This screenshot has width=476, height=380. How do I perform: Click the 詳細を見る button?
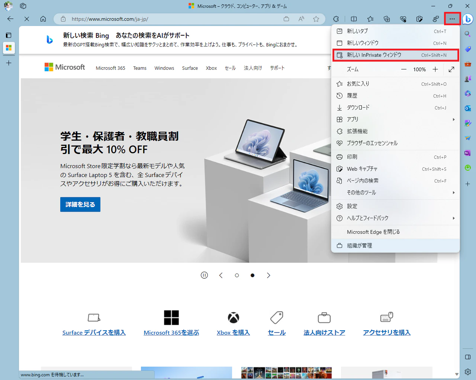coord(80,204)
